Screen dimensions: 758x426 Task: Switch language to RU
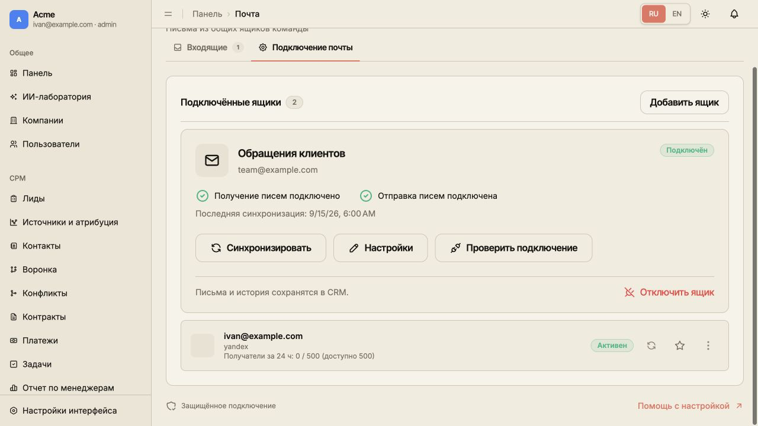[654, 14]
